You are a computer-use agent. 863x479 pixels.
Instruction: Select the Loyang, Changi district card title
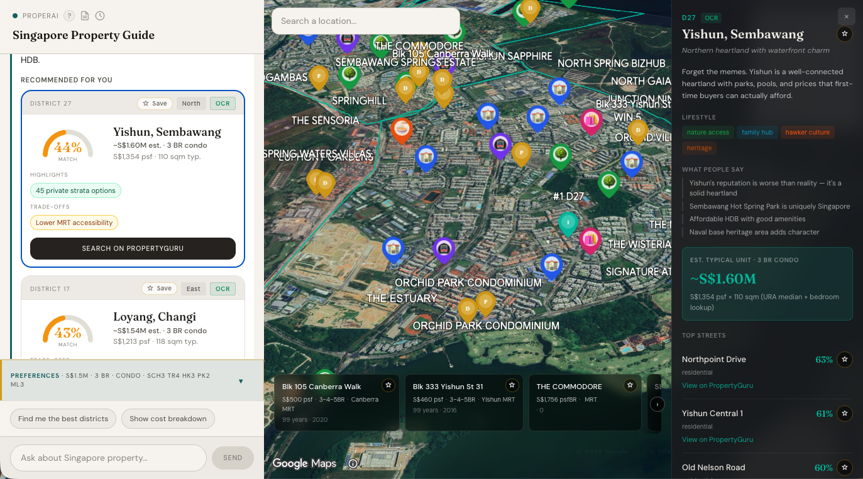(155, 317)
